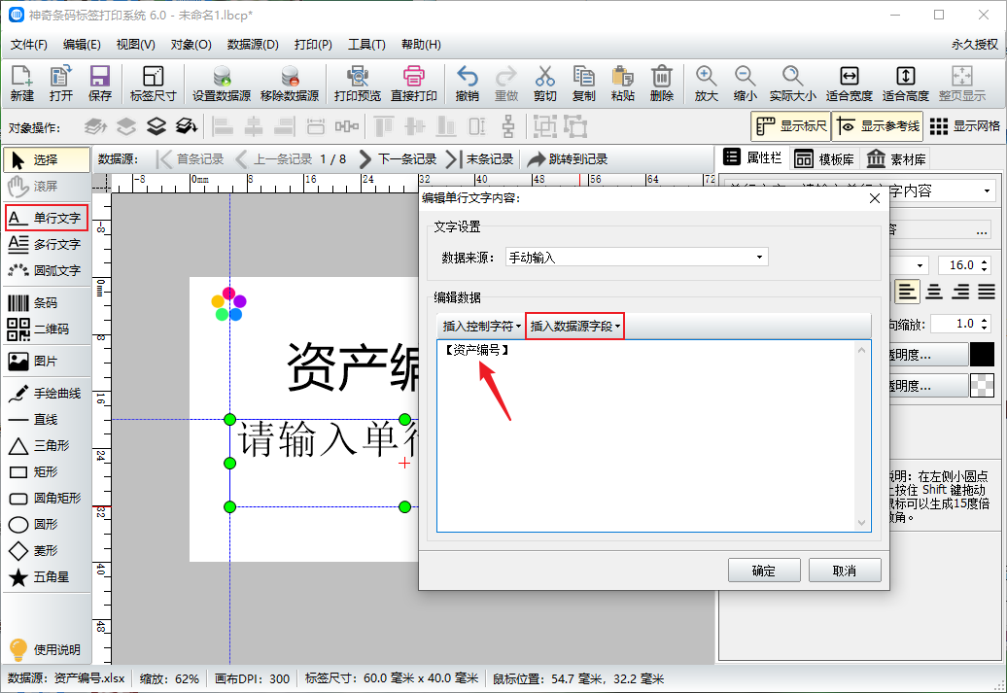Expand 插入数据源字段 dropdown

tap(574, 327)
